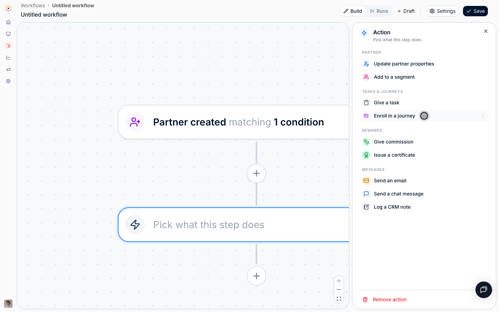The image size is (499, 312).
Task: Zoom out on the canvas
Action: click(339, 289)
